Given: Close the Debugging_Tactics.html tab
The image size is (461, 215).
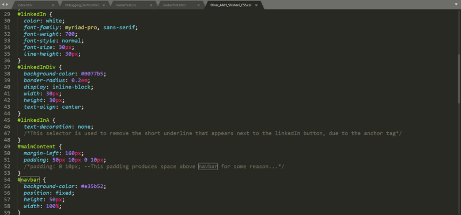Looking at the screenshot, I should (104, 5).
